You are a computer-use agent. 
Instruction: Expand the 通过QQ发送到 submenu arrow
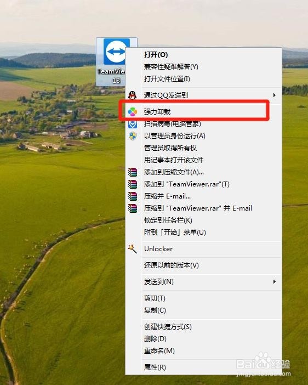[275, 95]
